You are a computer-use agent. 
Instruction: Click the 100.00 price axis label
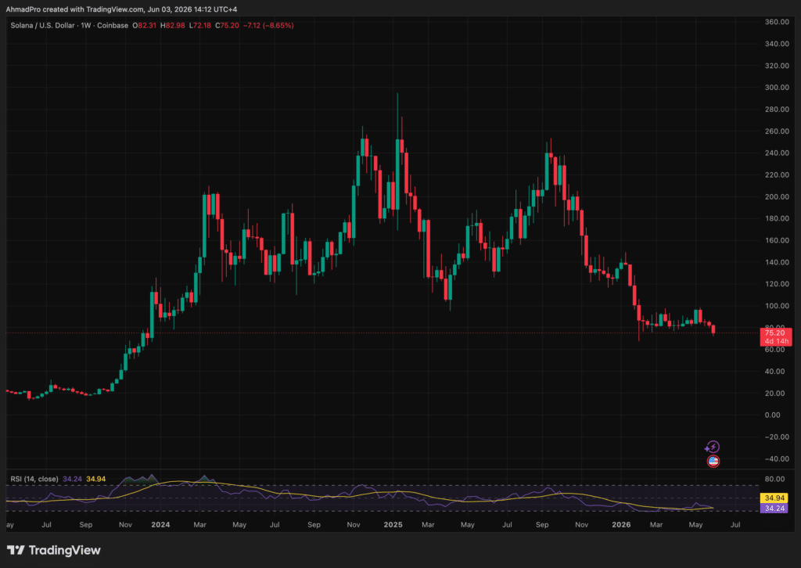pyautogui.click(x=777, y=306)
